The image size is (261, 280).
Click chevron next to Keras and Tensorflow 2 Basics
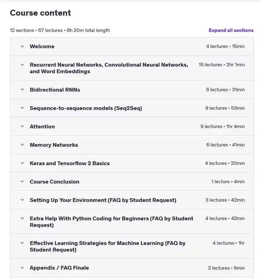[22, 163]
